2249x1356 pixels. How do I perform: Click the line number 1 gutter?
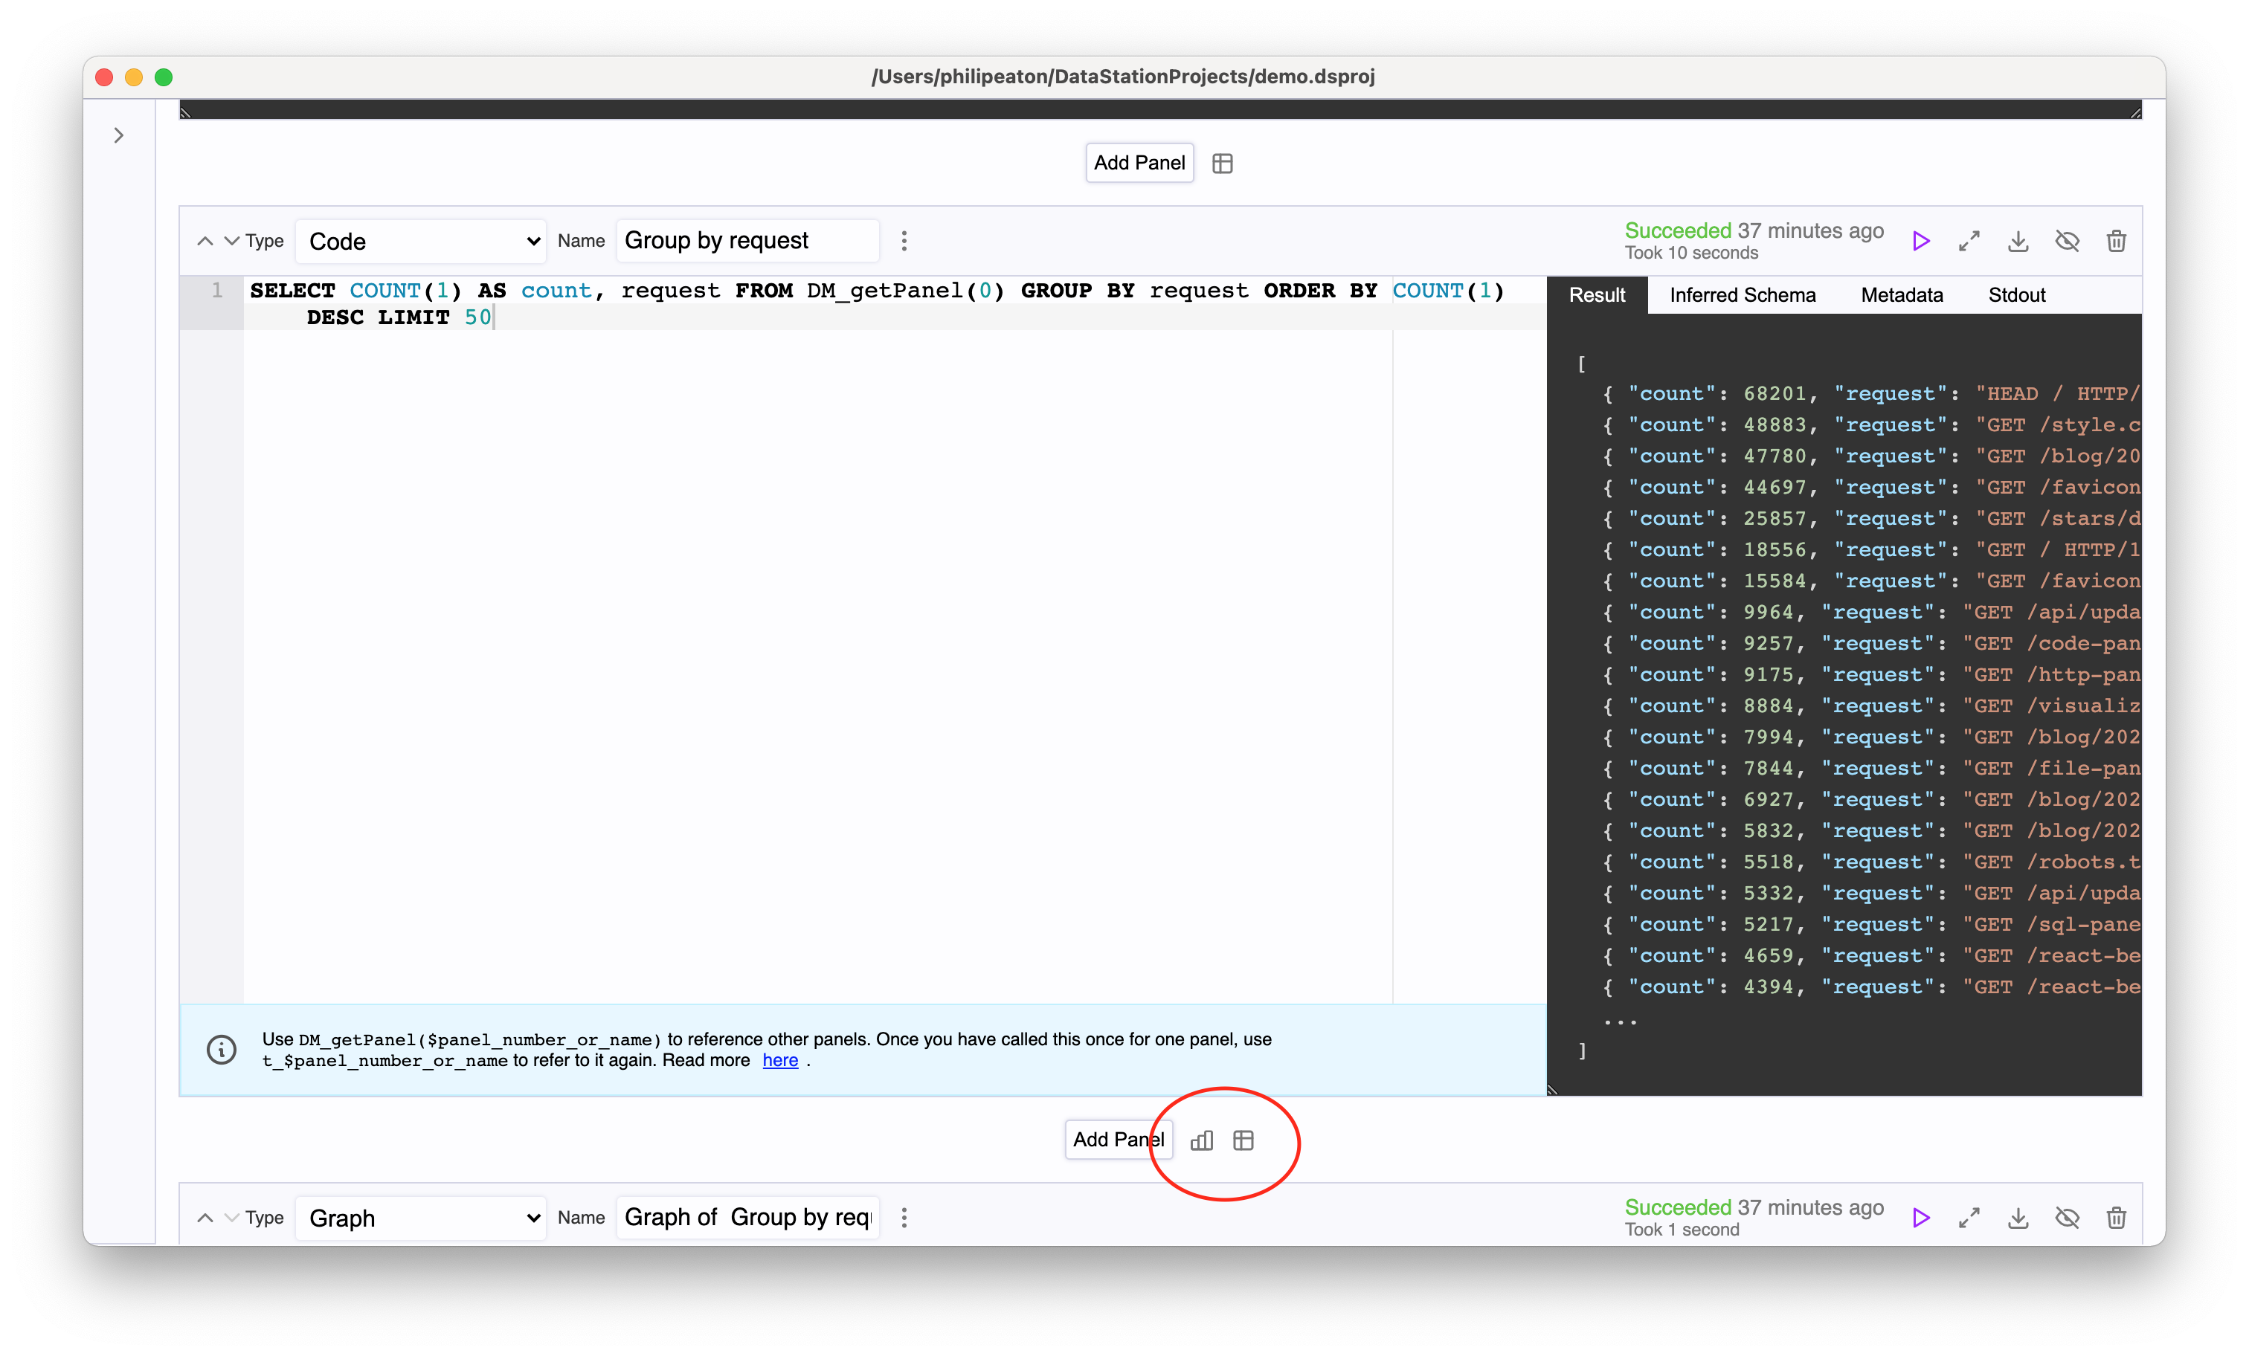click(x=216, y=290)
